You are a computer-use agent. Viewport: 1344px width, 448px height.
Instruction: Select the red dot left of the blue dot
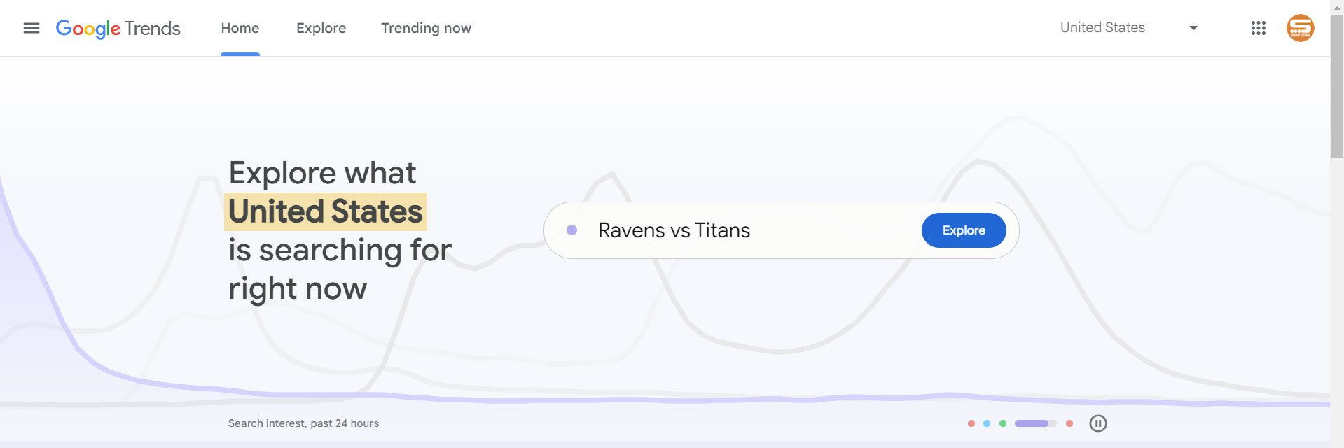(971, 423)
